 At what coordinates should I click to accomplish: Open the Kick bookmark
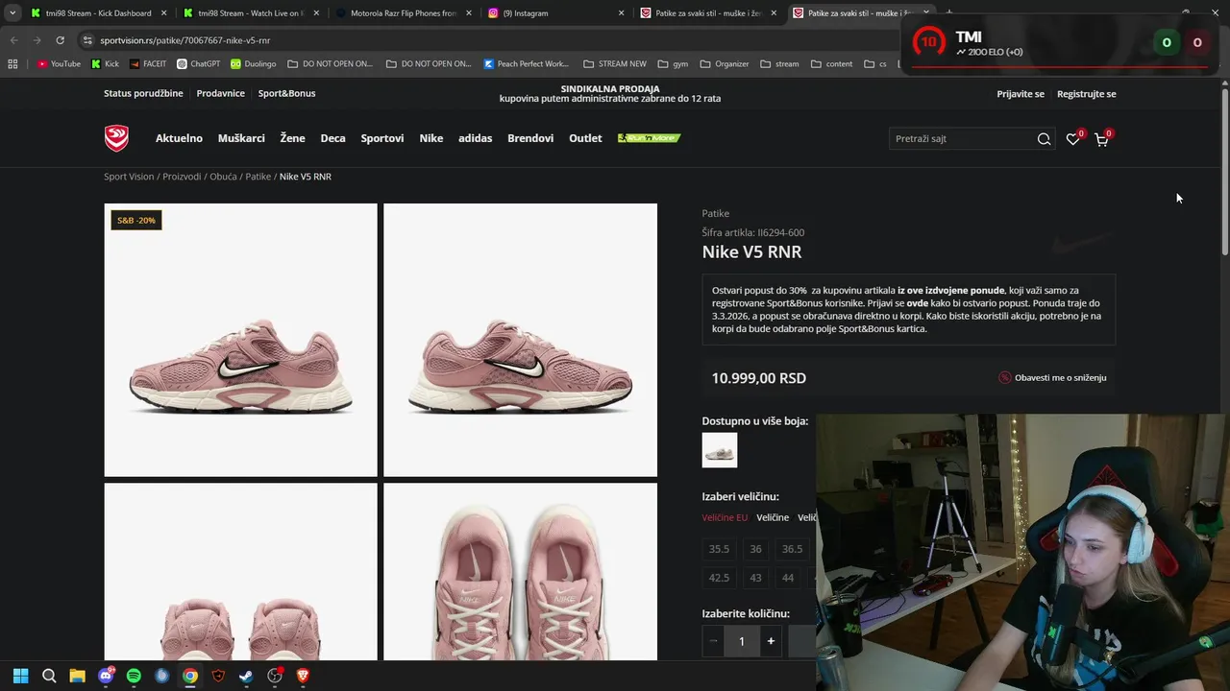pos(106,64)
